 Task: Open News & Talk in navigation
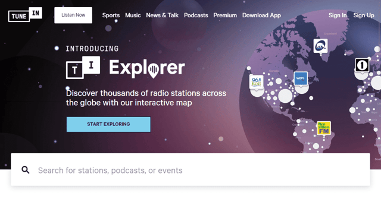(162, 15)
